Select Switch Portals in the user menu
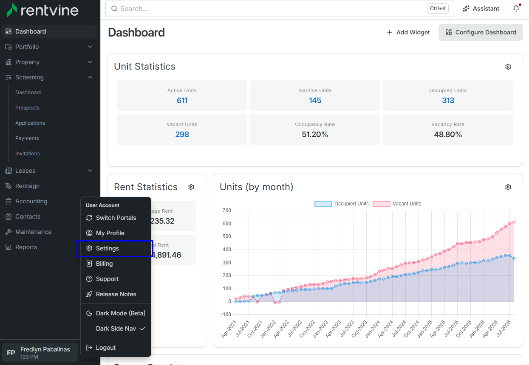Screen dimensions: 529x365 116,218
